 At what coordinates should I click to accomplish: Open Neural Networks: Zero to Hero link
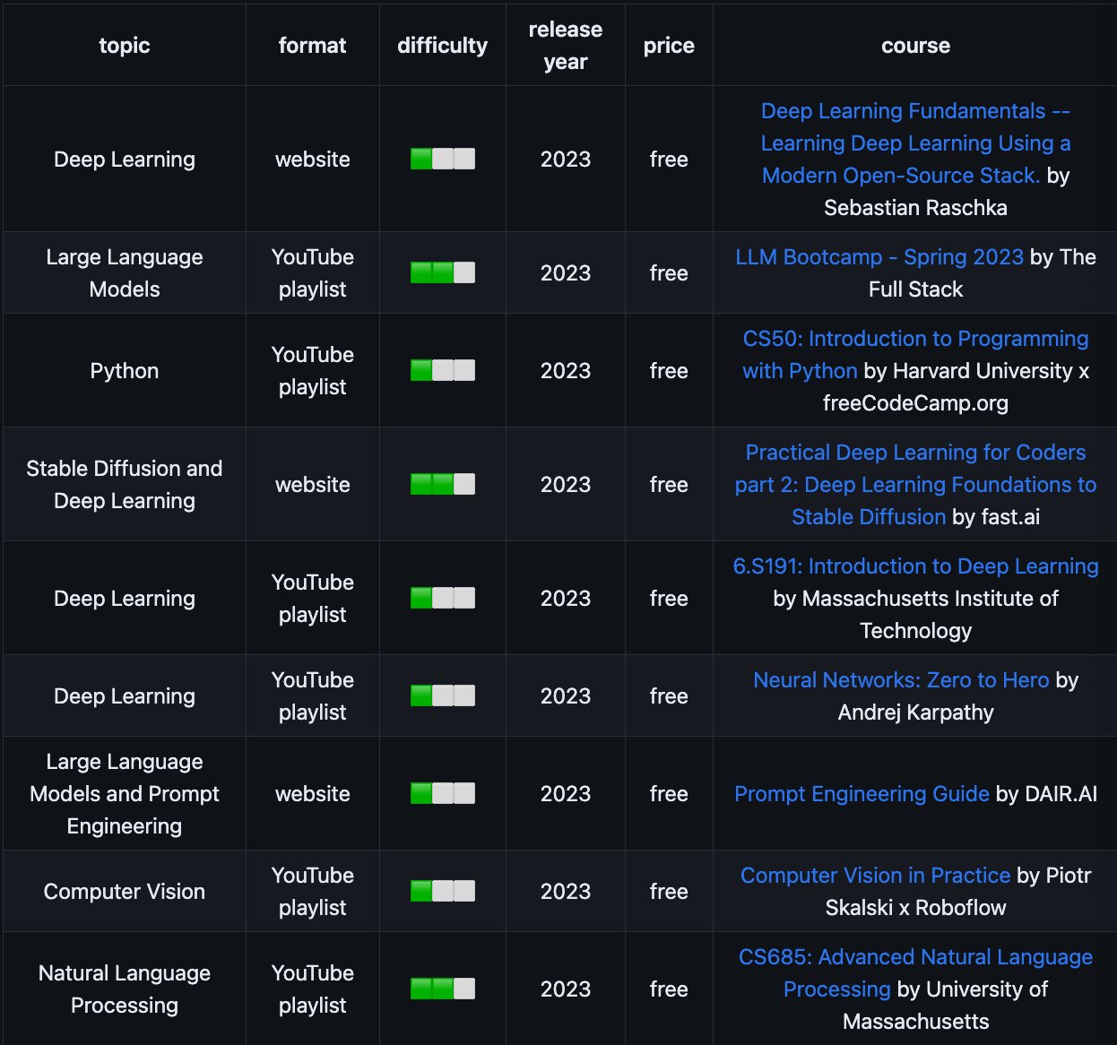click(901, 680)
